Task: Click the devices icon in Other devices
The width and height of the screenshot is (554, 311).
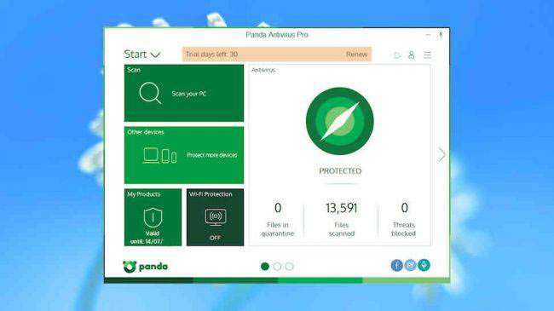Action: (159, 155)
